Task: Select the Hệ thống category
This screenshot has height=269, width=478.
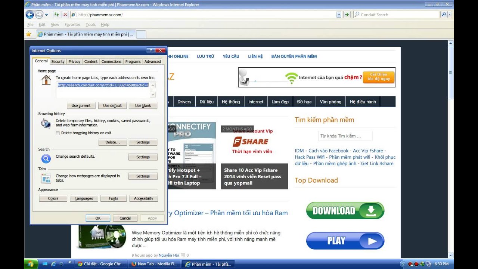Action: (x=231, y=102)
